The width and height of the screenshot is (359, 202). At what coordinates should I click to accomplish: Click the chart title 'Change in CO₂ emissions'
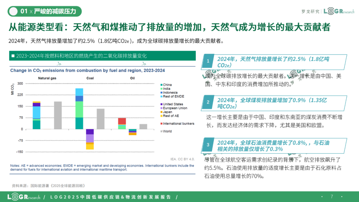coord(87,70)
